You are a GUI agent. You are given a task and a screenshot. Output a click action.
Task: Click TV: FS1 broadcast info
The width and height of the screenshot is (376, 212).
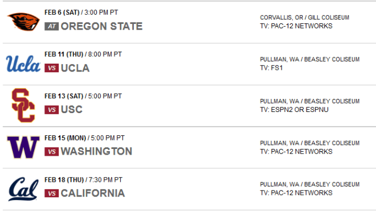(271, 68)
